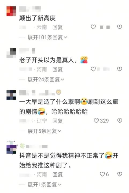Expand 展开24条回复 replies
The height and width of the screenshot is (193, 129).
coord(46,80)
